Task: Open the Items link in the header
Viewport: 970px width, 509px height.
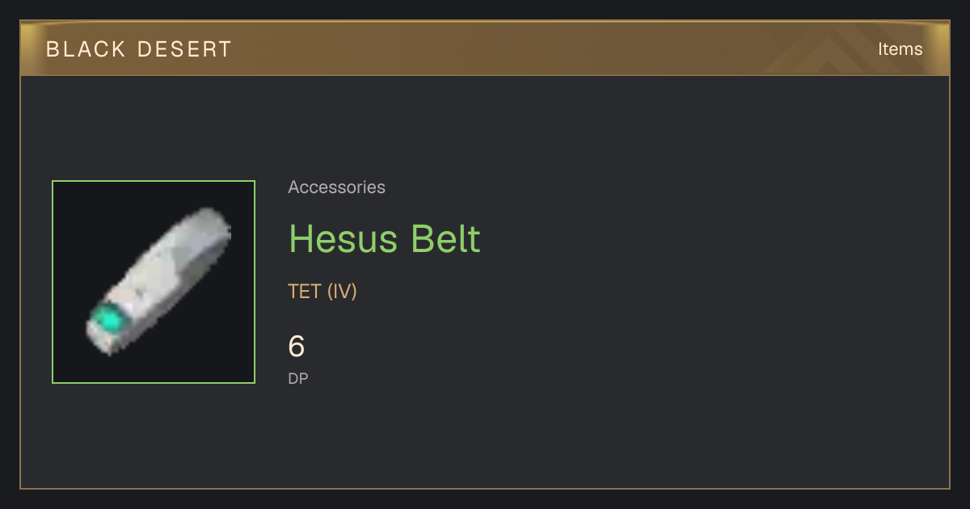Action: pos(900,49)
